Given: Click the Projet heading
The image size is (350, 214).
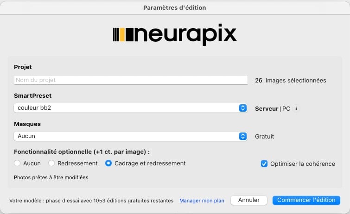Looking at the screenshot, I should (x=23, y=67).
